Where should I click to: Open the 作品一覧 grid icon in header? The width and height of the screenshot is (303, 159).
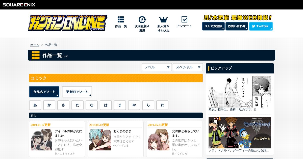coord(121,19)
